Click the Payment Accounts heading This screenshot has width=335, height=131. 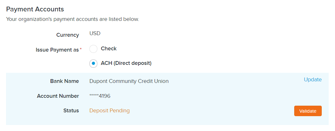pyautogui.click(x=35, y=9)
